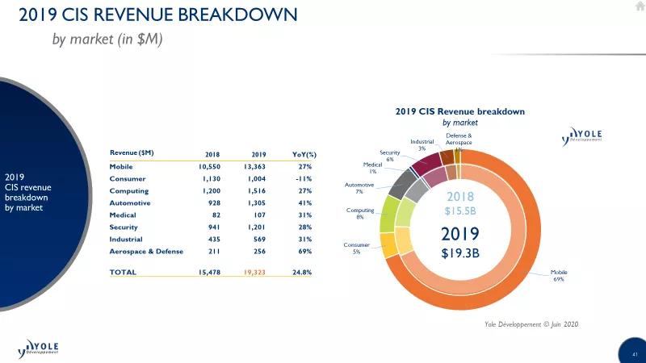This screenshot has width=646, height=363.
Task: Click the blue sidebar circle caption text
Action: click(28, 192)
